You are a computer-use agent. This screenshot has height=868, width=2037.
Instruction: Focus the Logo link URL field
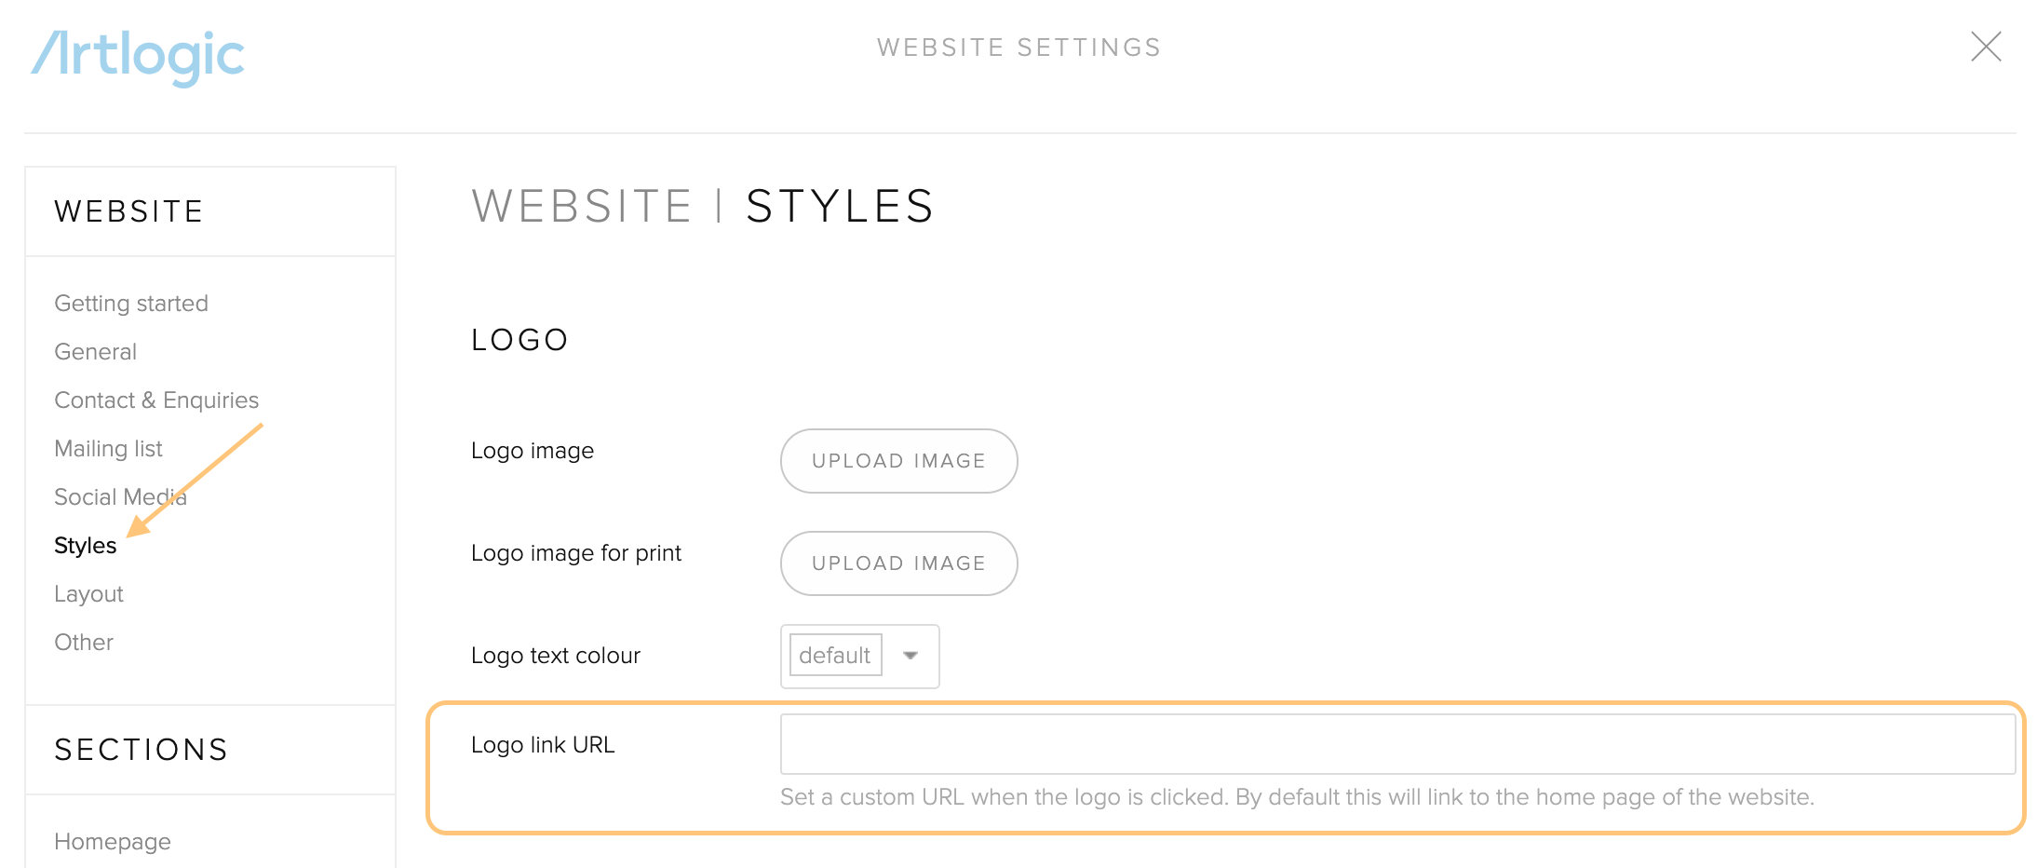1397,744
